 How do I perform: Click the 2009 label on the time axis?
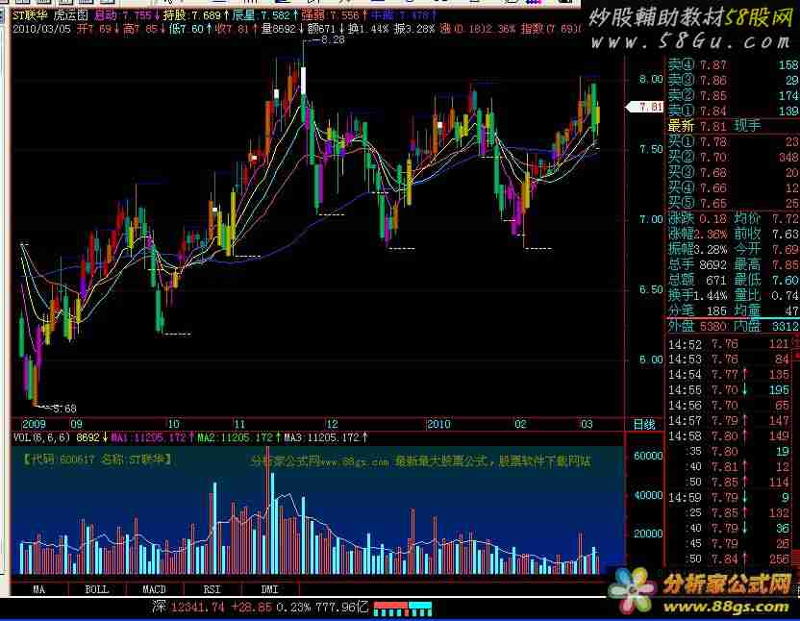coord(34,424)
